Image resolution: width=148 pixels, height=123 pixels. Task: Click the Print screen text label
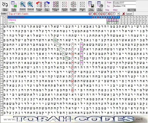(100, 10)
